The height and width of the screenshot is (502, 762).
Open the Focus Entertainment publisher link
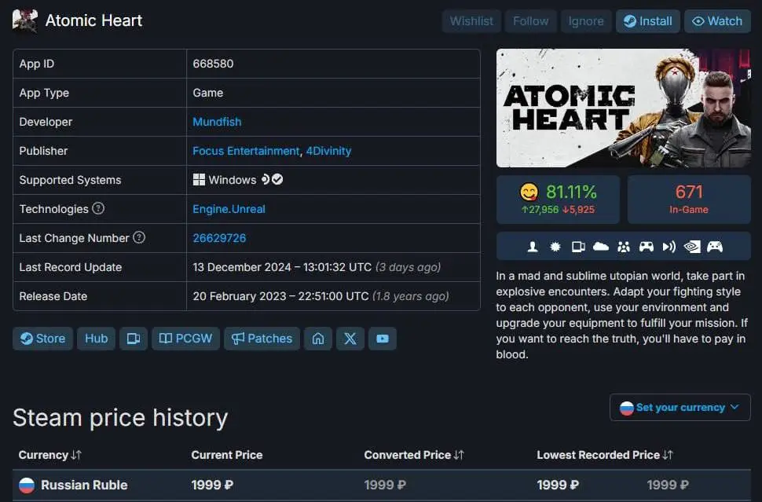(x=246, y=151)
